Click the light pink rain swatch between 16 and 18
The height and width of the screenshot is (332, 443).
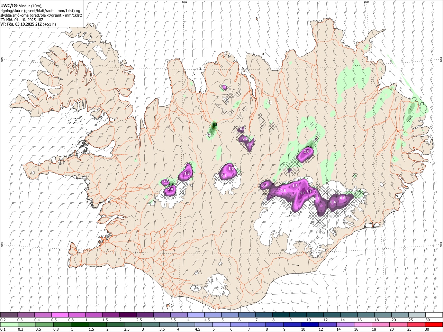pos(363,325)
